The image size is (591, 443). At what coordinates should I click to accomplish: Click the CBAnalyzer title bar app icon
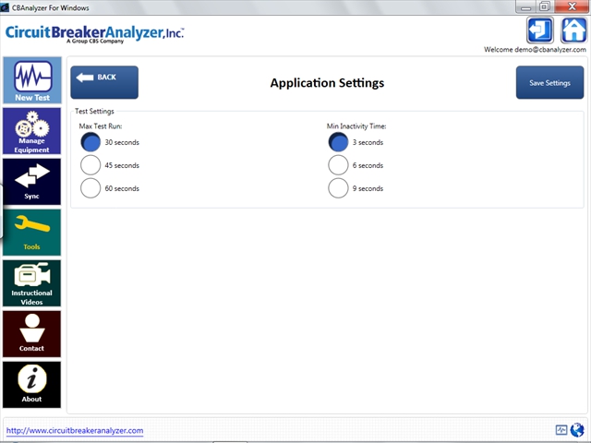coord(5,7)
